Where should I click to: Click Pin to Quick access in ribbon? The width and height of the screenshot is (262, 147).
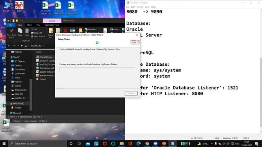(11, 33)
